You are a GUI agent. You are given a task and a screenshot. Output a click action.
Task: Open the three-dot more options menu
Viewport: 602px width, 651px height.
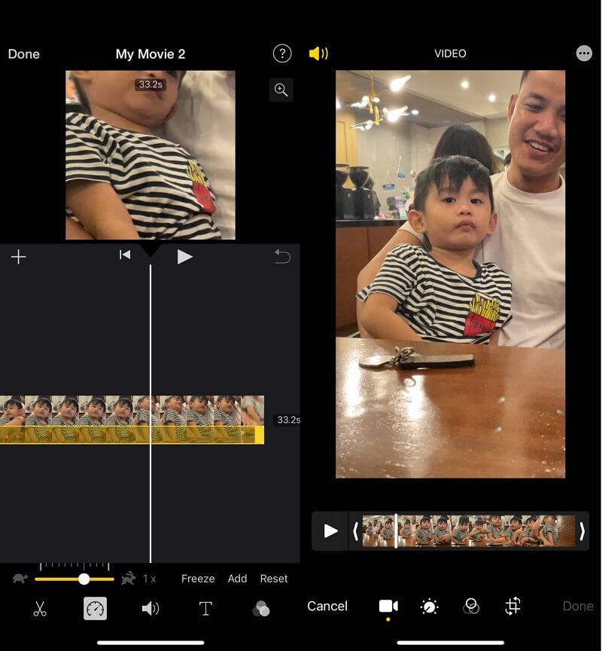coord(583,53)
